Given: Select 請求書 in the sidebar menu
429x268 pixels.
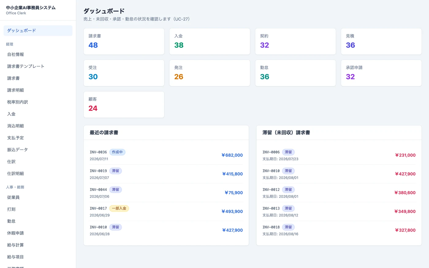Looking at the screenshot, I should pyautogui.click(x=38, y=78).
